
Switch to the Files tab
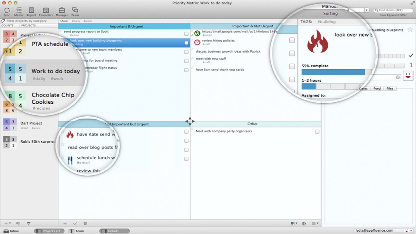(x=390, y=88)
